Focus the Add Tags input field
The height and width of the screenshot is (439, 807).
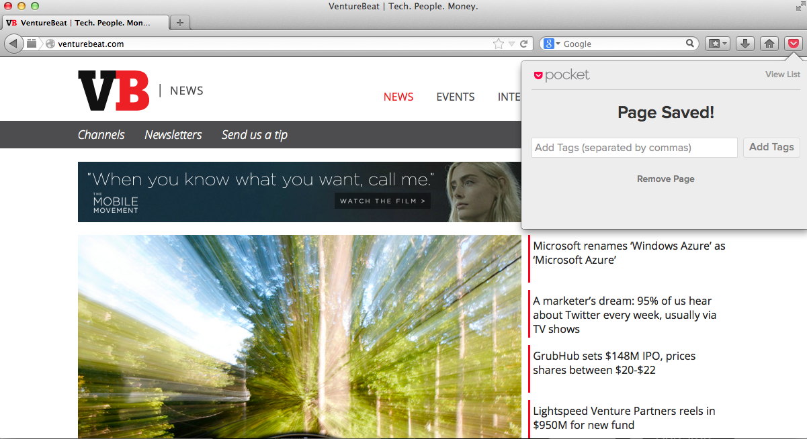coord(634,148)
